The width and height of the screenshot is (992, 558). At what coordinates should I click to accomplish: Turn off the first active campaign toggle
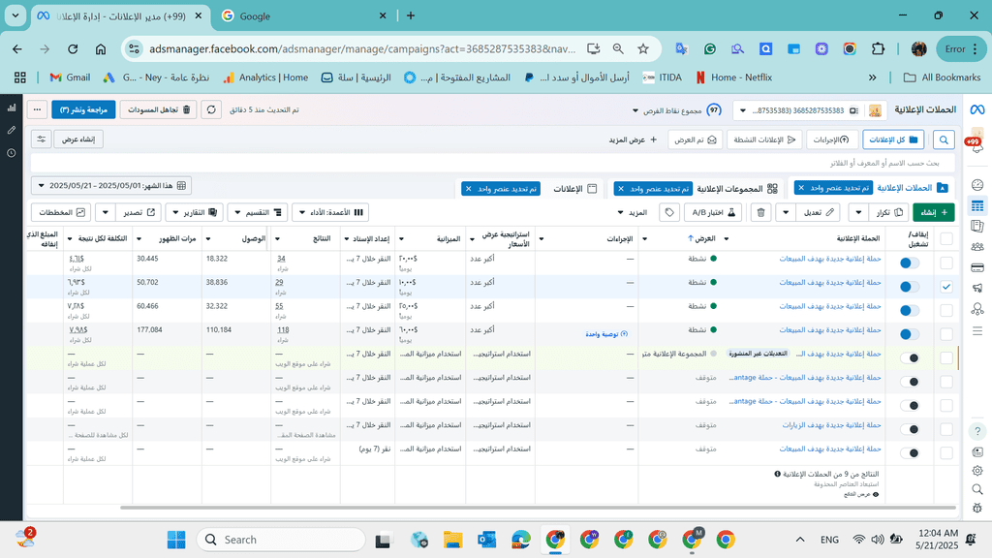909,263
